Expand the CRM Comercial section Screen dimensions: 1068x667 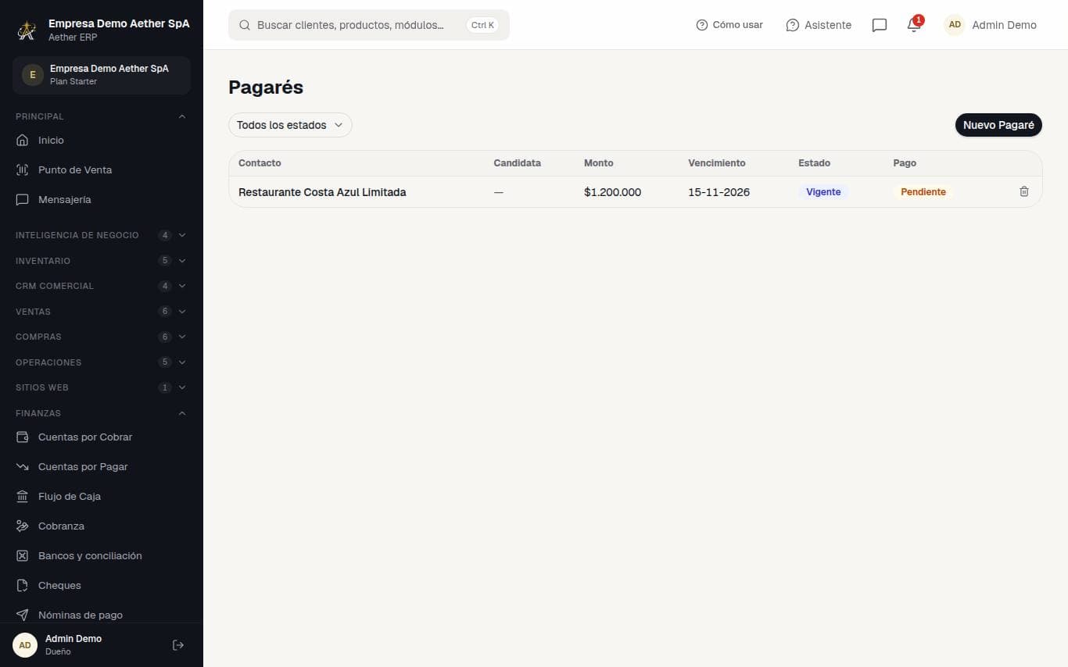102,286
